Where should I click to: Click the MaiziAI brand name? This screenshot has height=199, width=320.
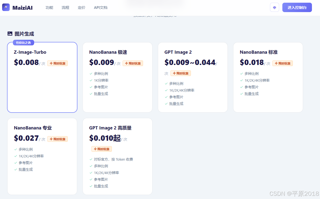coord(22,8)
